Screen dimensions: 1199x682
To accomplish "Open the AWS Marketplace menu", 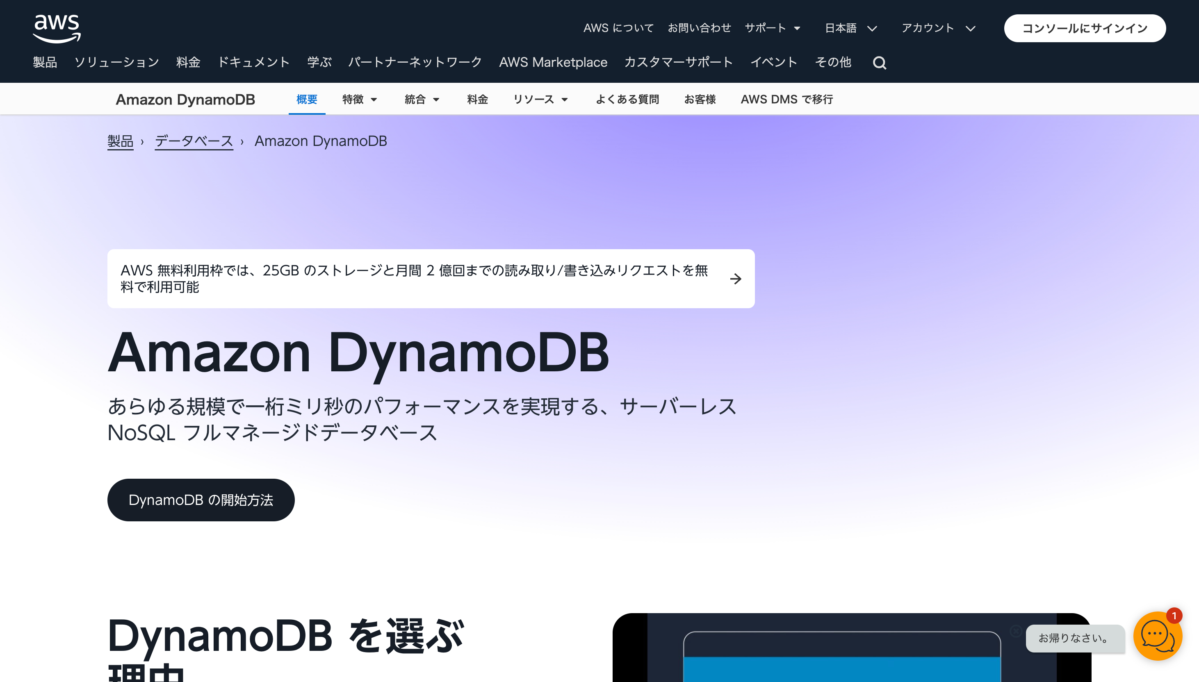I will click(553, 62).
